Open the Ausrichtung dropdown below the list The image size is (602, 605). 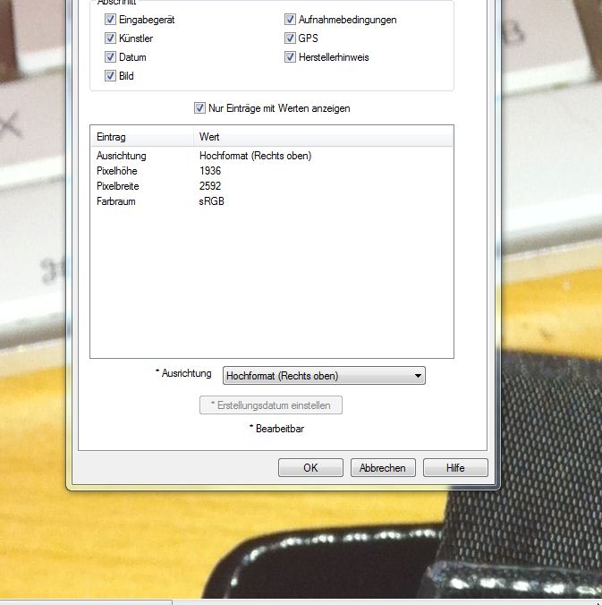[323, 376]
